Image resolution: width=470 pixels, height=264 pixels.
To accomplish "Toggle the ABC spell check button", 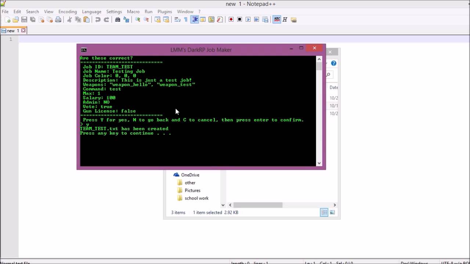I will (277, 20).
